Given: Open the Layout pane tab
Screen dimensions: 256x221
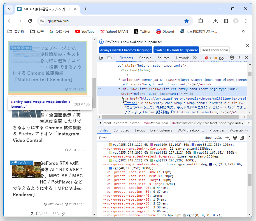Looking at the screenshot, I should tap(140, 130).
